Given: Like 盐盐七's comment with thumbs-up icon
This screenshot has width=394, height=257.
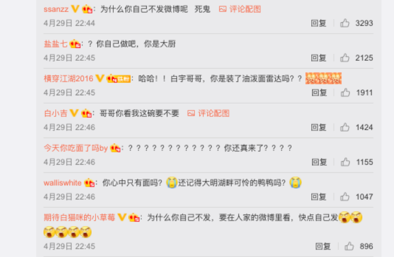Looking at the screenshot, I should pos(345,58).
